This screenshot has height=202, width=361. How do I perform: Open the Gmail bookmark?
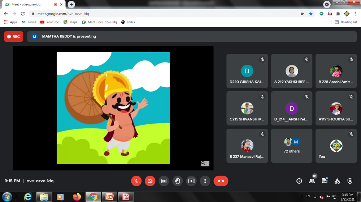pyautogui.click(x=29, y=22)
